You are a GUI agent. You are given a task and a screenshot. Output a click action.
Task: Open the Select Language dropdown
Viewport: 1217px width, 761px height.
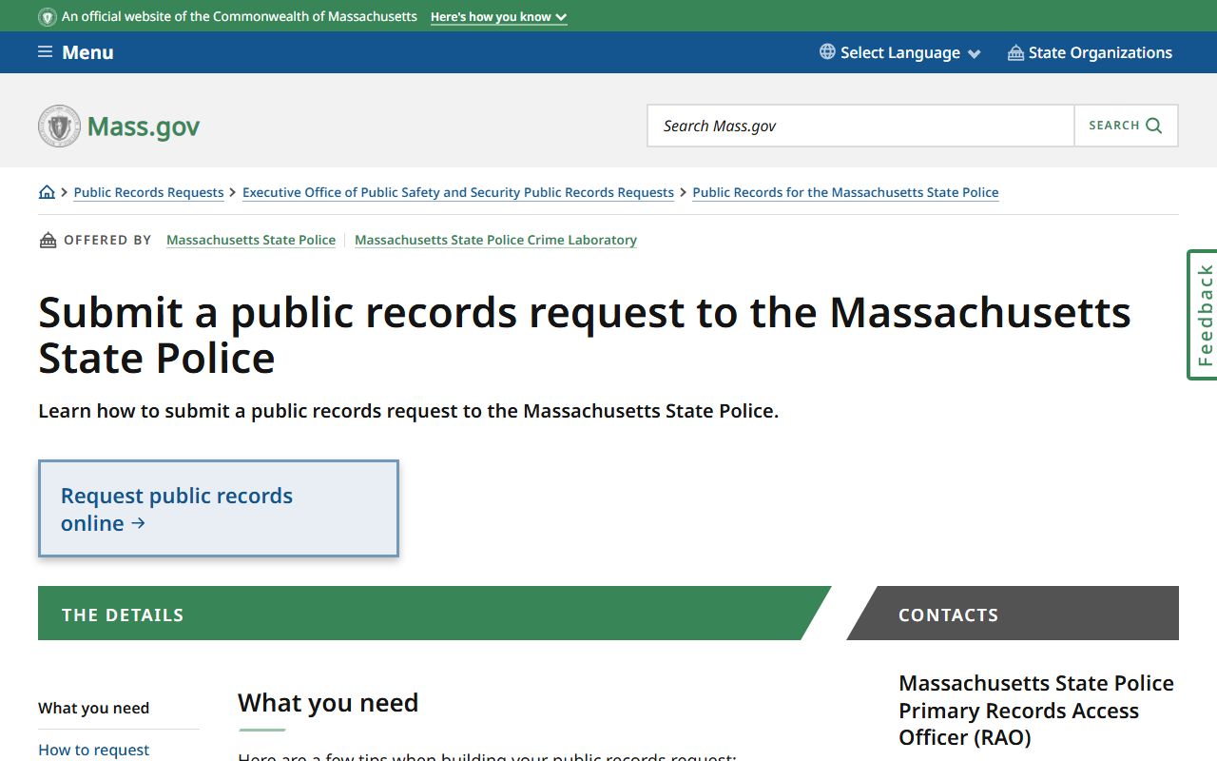900,52
